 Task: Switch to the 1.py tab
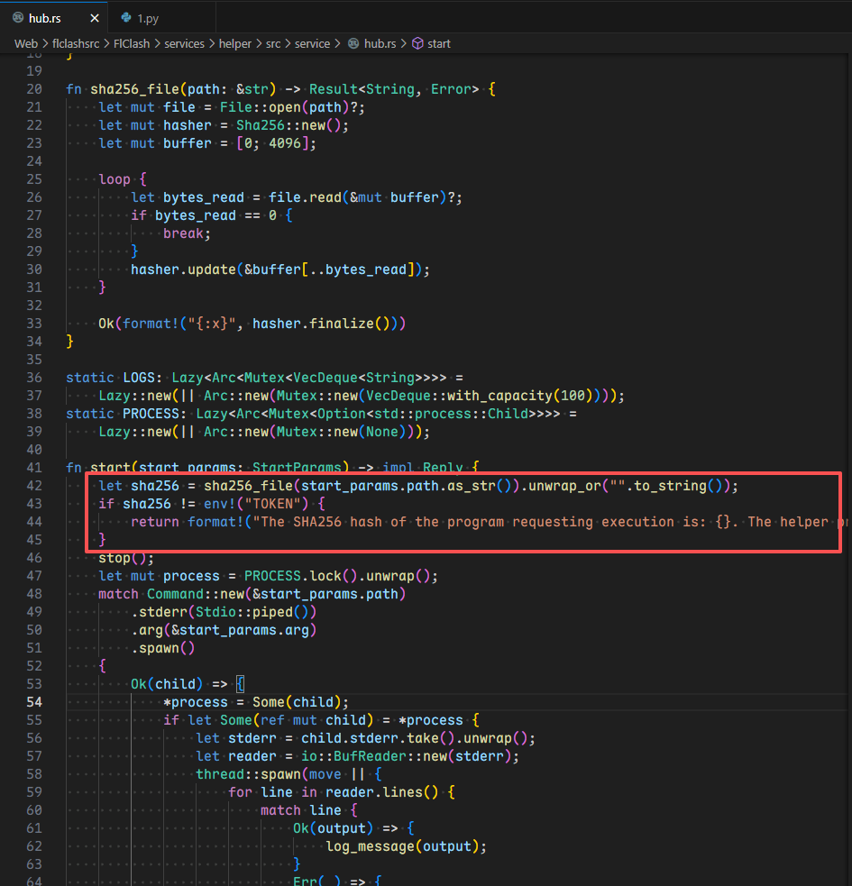click(x=148, y=17)
